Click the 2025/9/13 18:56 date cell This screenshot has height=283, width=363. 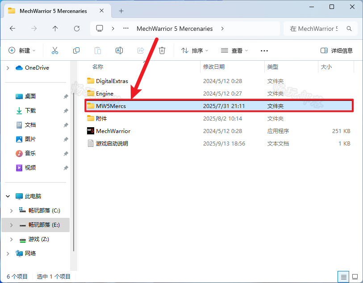pos(224,143)
